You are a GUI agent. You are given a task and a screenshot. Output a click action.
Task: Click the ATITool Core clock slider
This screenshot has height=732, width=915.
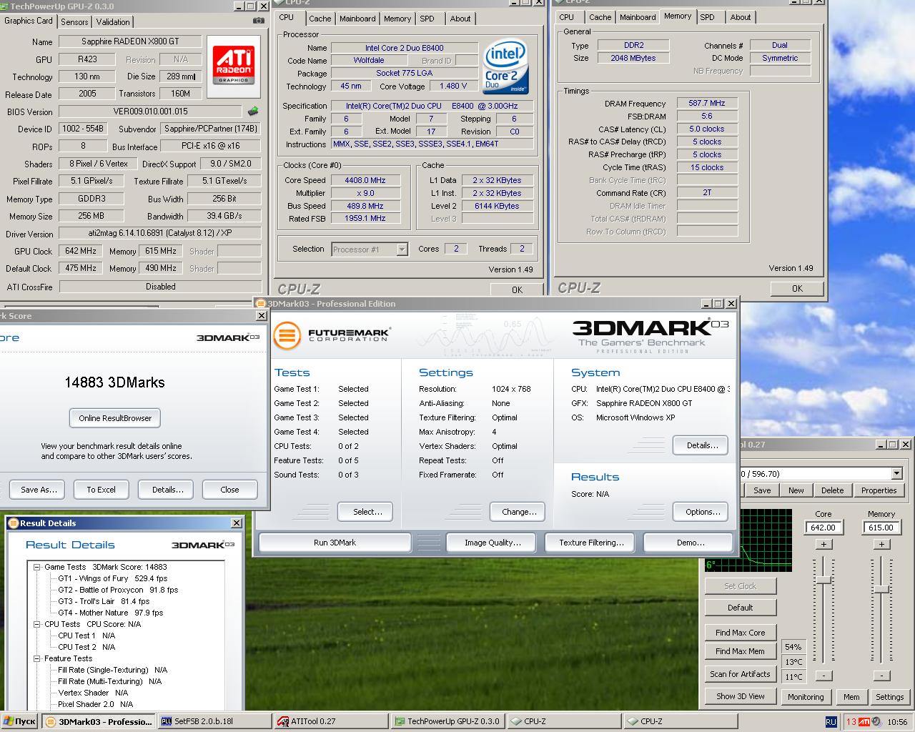(823, 579)
